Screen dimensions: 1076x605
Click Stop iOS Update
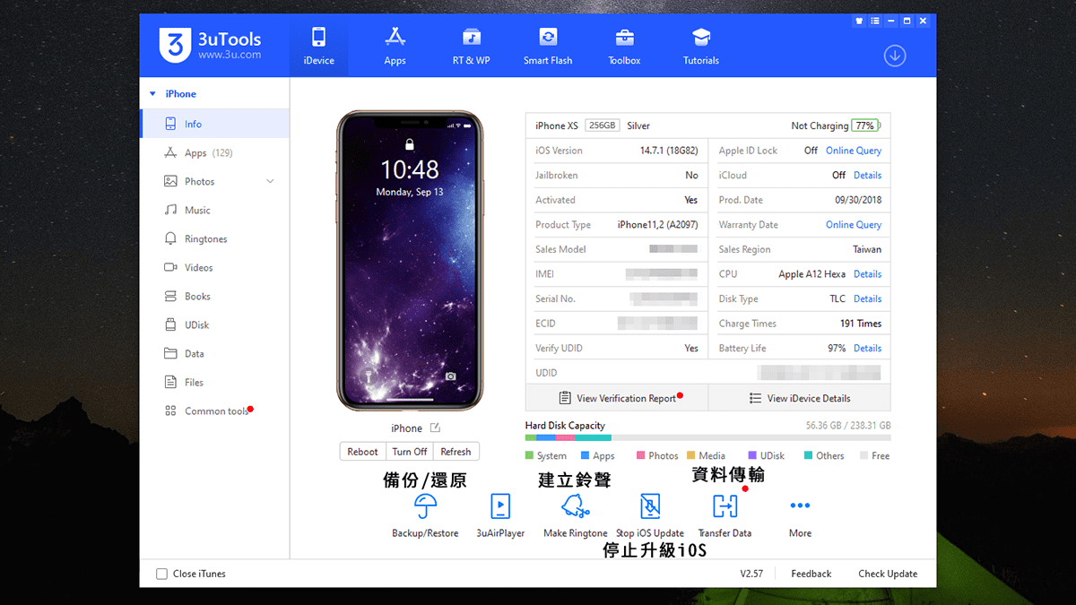coord(650,513)
